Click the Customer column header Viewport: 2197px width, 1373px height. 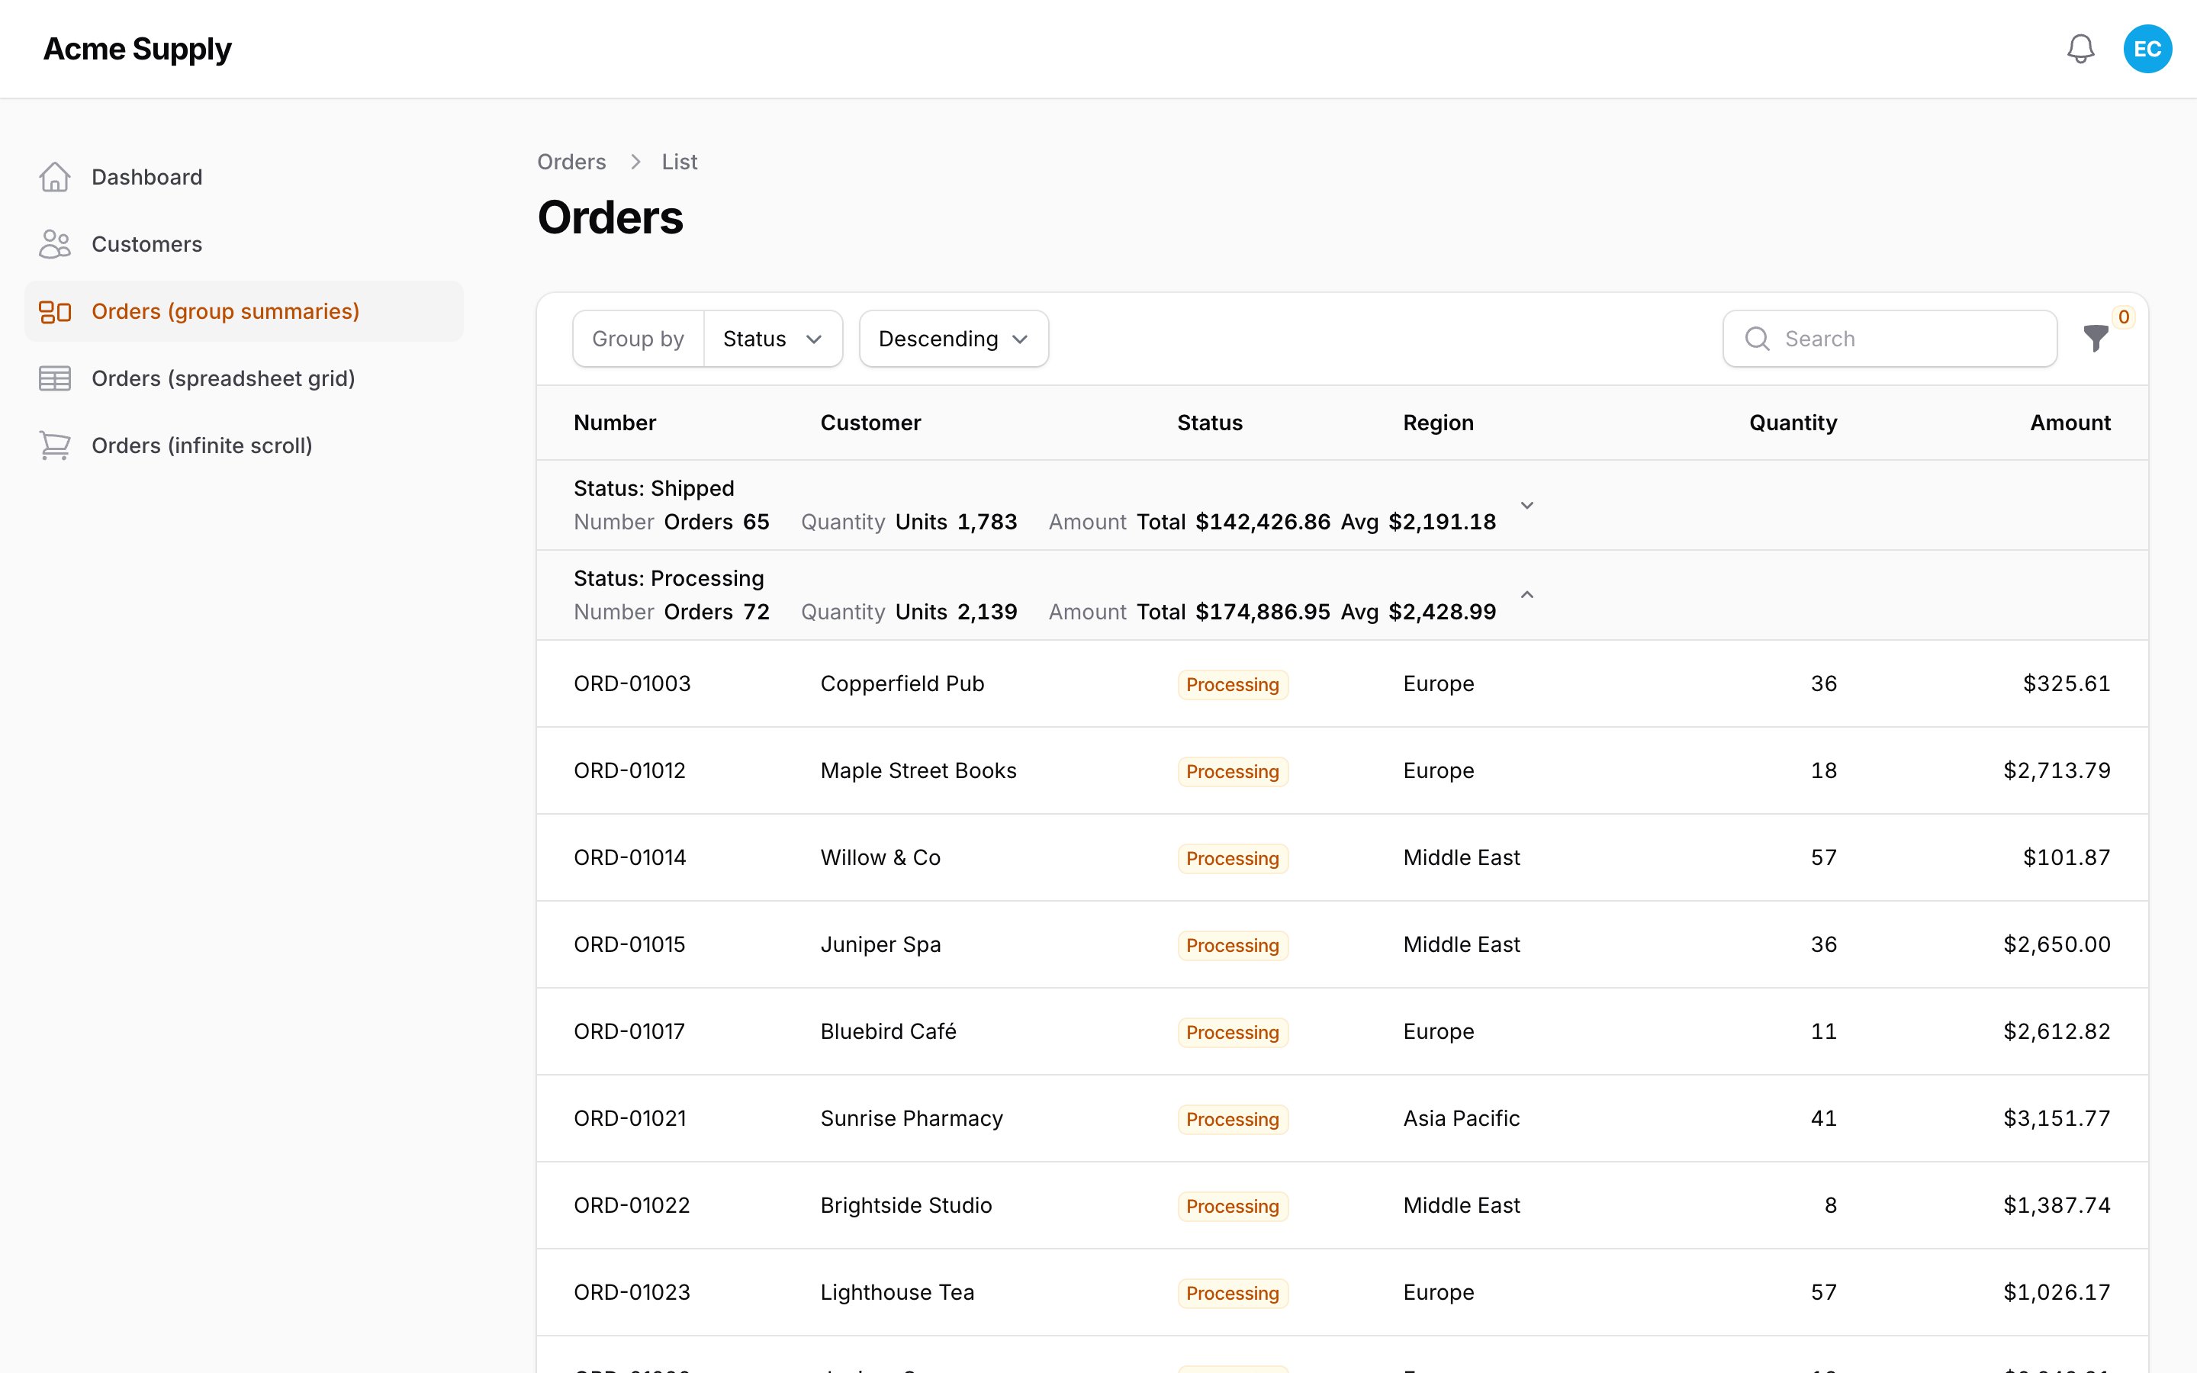coord(870,423)
